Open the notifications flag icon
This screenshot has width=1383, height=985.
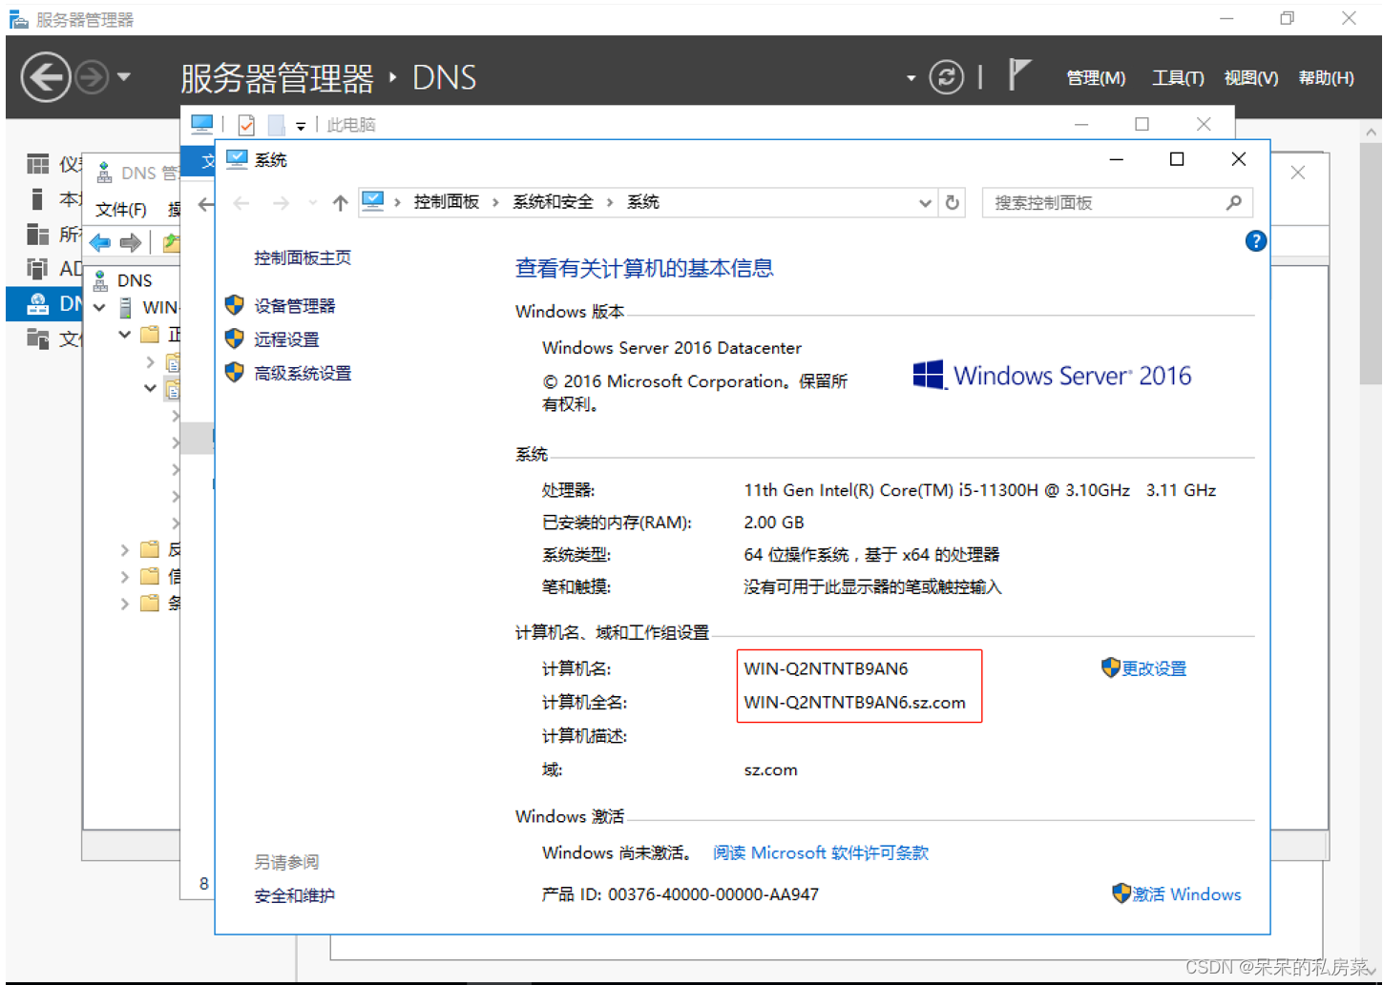[1018, 75]
